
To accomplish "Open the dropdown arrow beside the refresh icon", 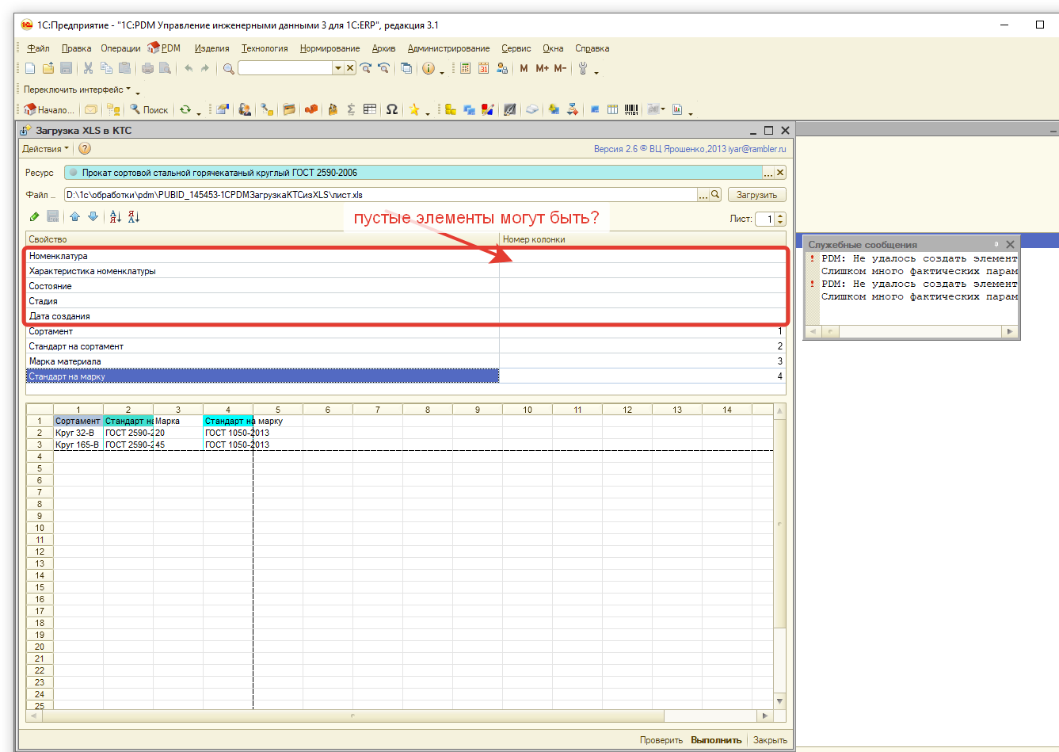I will [x=199, y=113].
